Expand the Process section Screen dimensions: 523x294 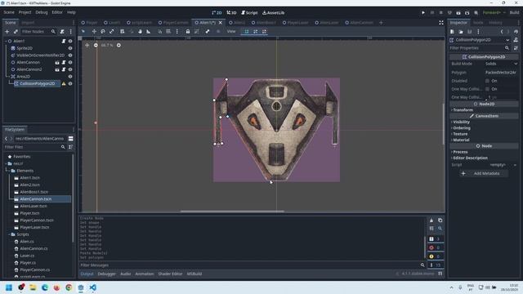point(460,152)
